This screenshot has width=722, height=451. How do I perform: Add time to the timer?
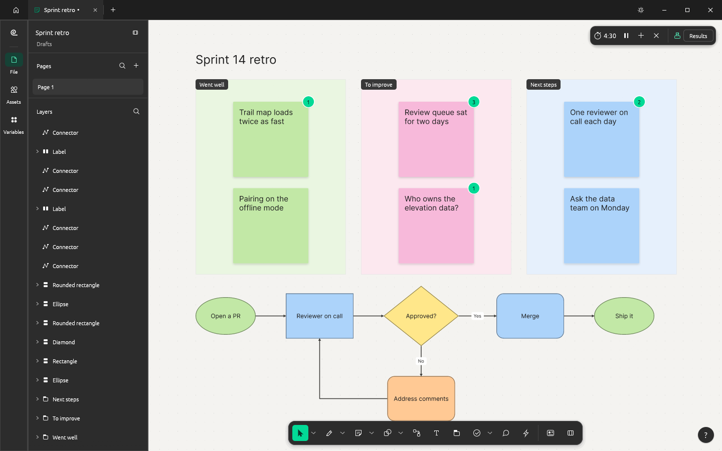641,36
